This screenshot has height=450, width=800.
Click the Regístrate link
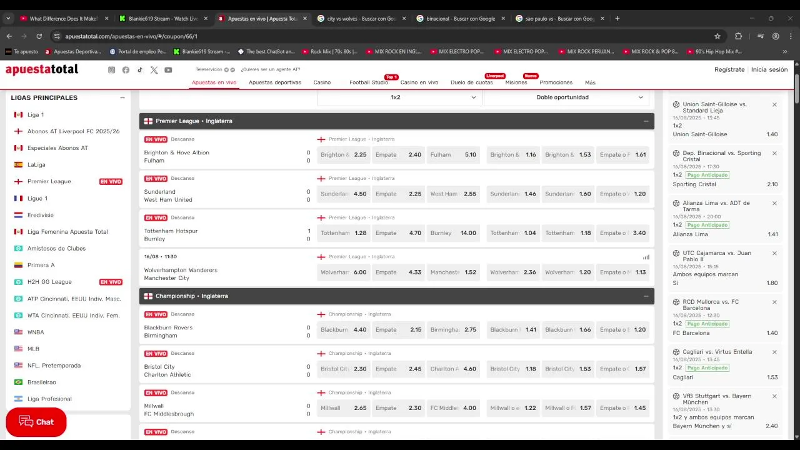click(729, 70)
